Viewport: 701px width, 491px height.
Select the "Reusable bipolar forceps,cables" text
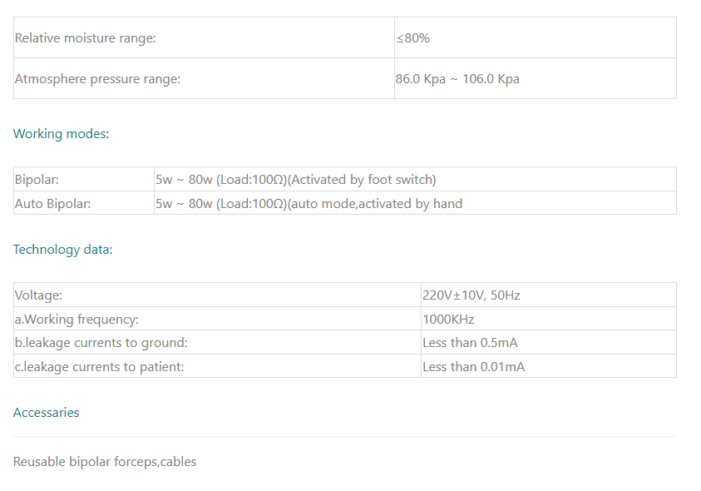click(105, 461)
